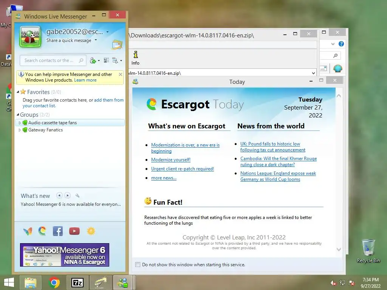Open Cambodia: final Khmer Rouge ruling link
The height and width of the screenshot is (290, 387).
pos(279,162)
